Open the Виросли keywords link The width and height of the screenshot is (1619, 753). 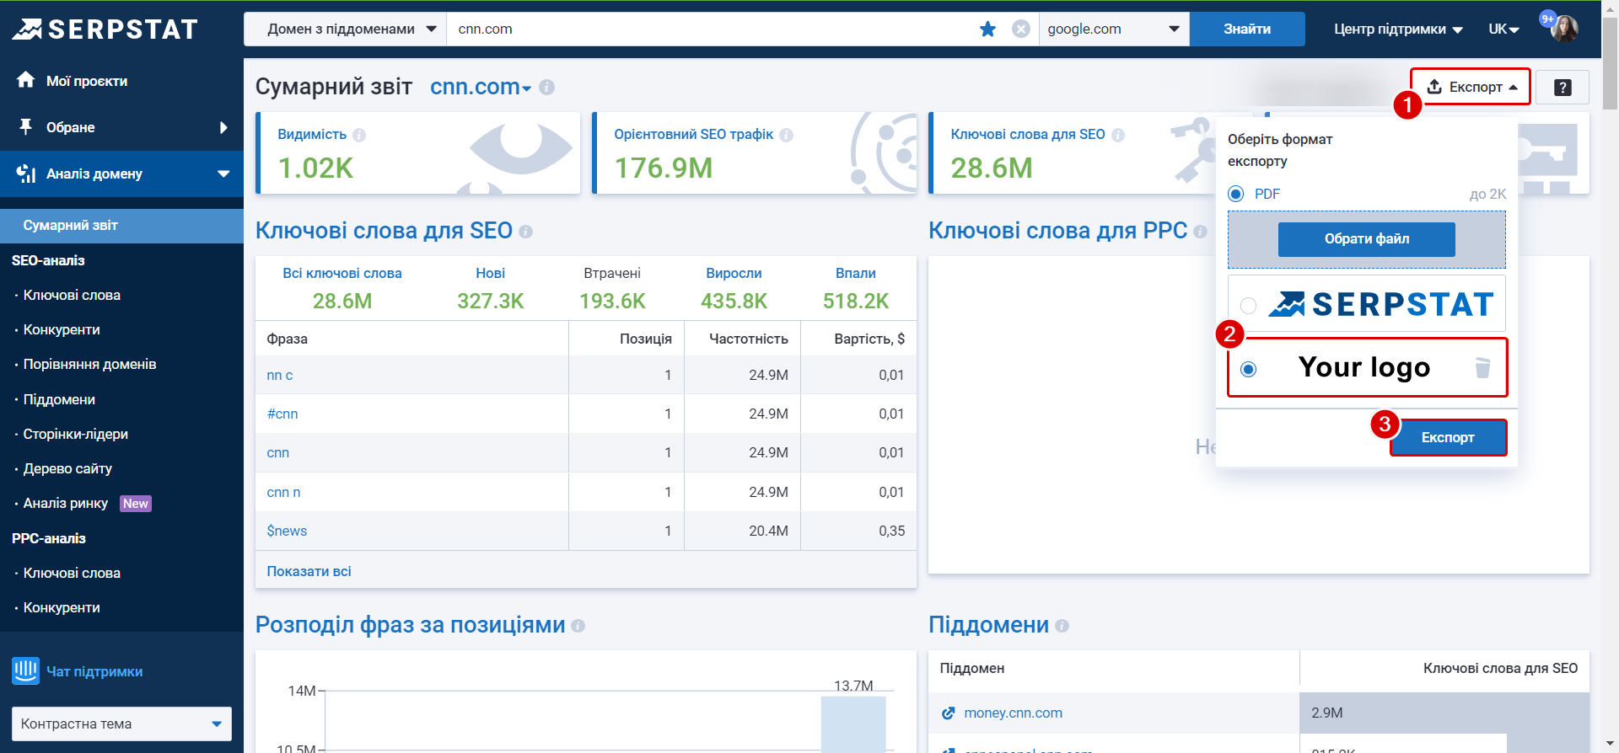click(734, 273)
